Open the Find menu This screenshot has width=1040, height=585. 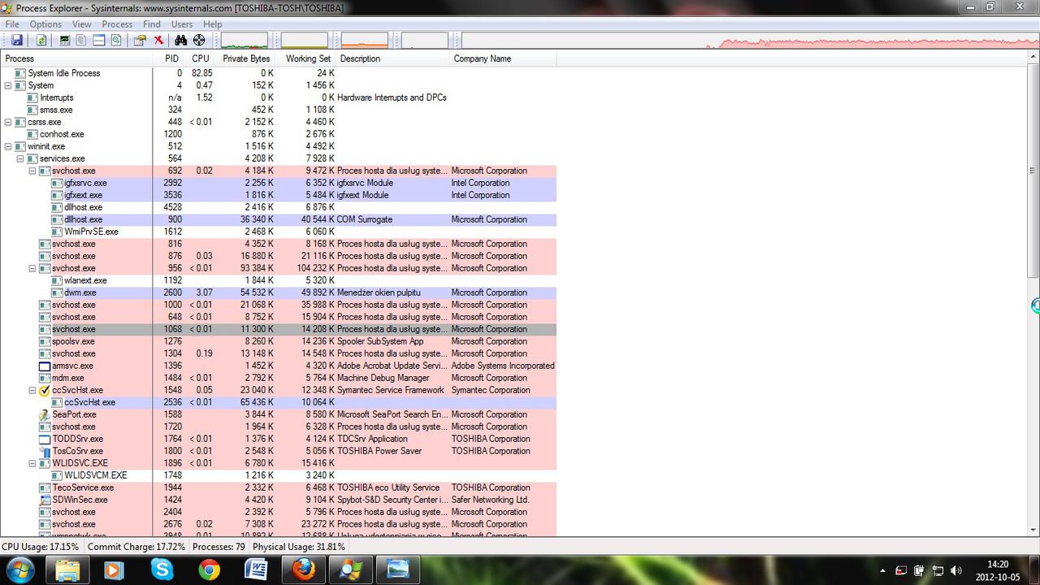[x=153, y=24]
